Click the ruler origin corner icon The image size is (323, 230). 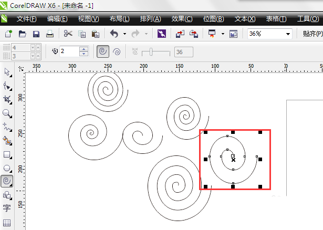(x=21, y=69)
